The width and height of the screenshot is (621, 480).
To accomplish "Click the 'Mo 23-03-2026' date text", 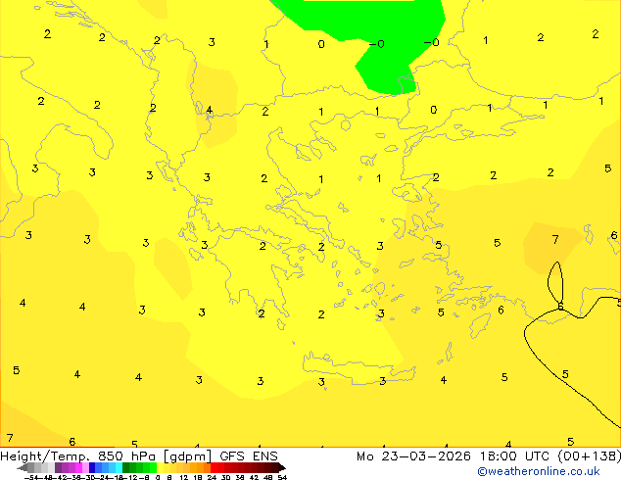I will coord(414,456).
